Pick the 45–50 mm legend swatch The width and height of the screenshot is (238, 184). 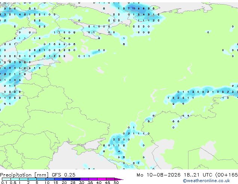(x=110, y=179)
